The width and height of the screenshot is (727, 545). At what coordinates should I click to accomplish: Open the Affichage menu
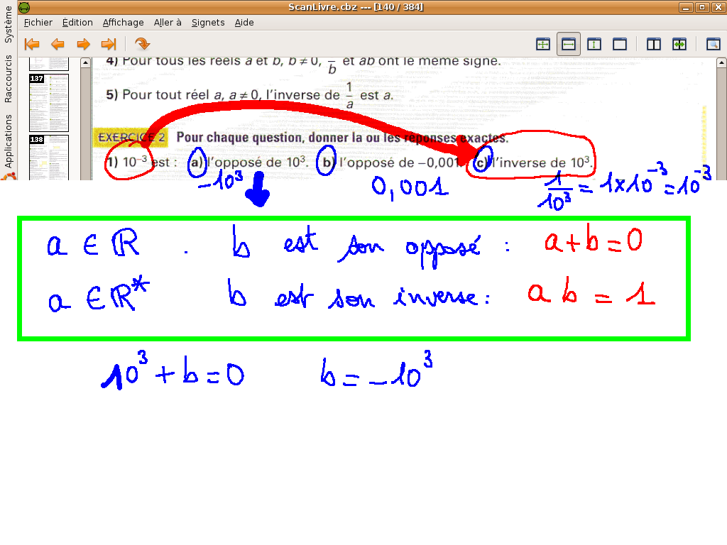[x=123, y=22]
